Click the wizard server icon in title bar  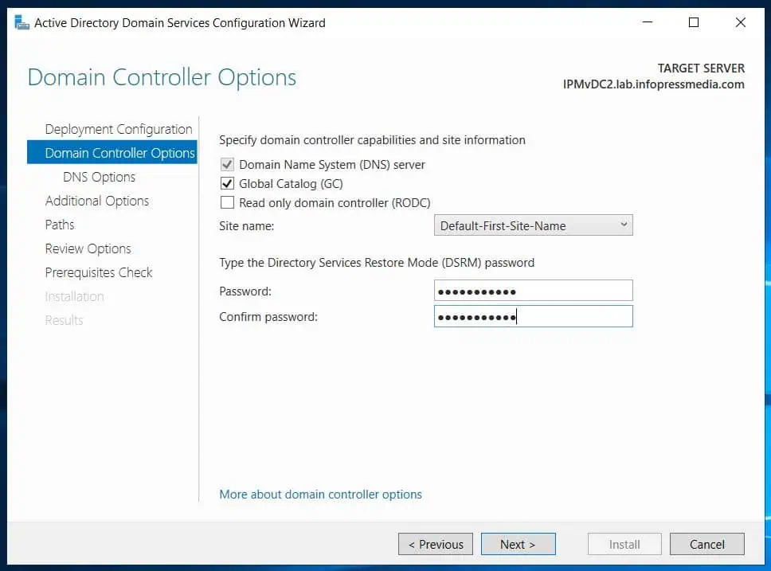pyautogui.click(x=22, y=22)
